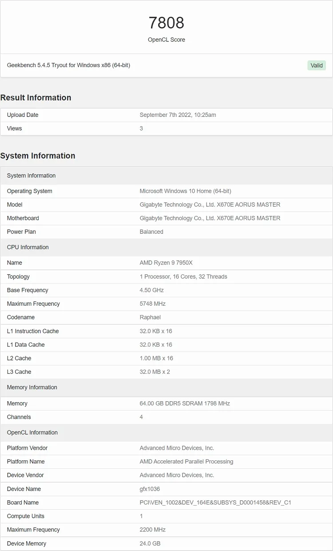Click the Views label

[14, 128]
